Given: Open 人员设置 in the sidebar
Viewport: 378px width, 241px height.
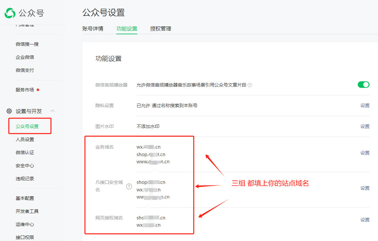Looking at the screenshot, I should coord(25,139).
